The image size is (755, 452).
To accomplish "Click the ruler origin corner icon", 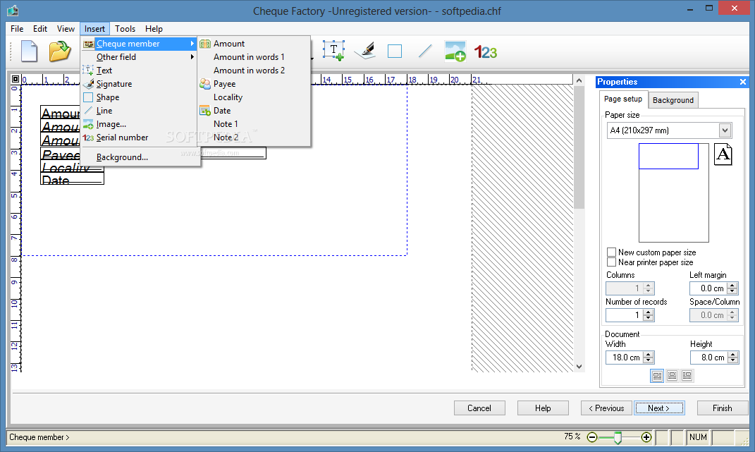I will 16,79.
